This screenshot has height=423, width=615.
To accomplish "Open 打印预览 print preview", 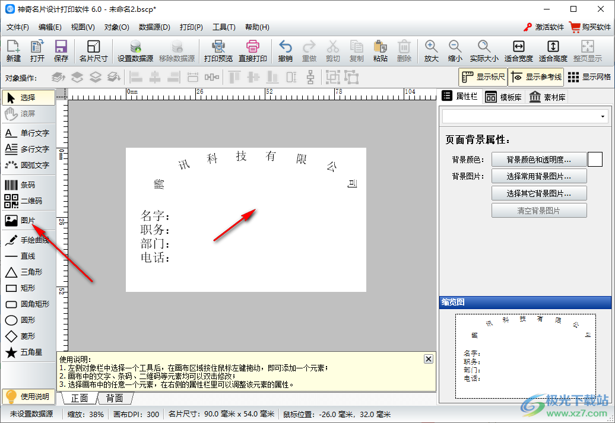I will 218,51.
